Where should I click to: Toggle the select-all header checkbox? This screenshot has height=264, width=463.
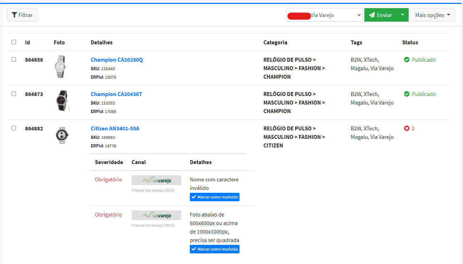tap(13, 42)
